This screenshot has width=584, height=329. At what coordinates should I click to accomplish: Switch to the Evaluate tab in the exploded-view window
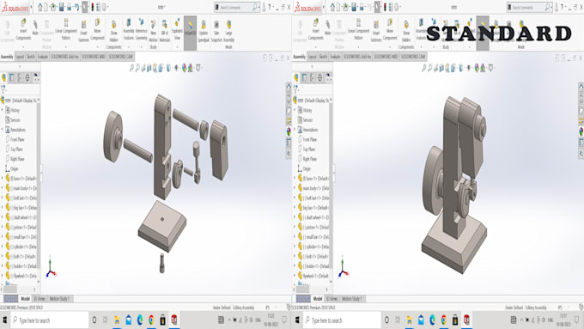click(x=43, y=57)
